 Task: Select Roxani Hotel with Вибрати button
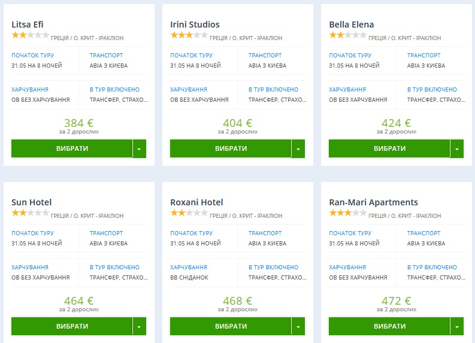coord(230,326)
